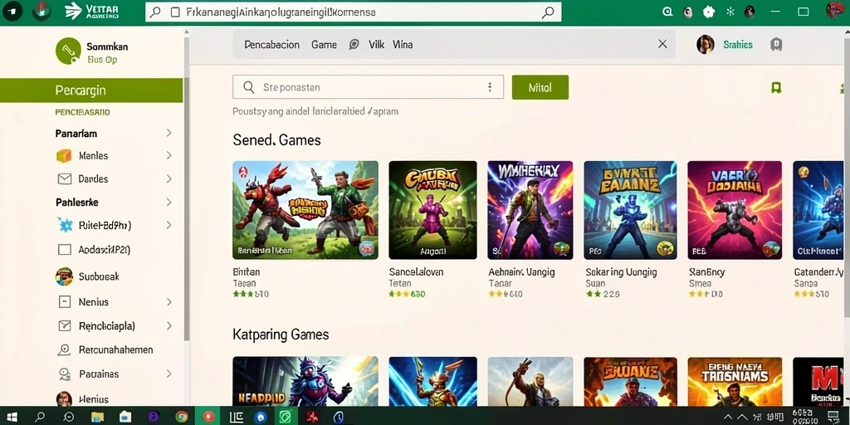Viewport: 850px width, 425px height.
Task: Open the Bhitan game thumbnail
Action: coord(305,210)
